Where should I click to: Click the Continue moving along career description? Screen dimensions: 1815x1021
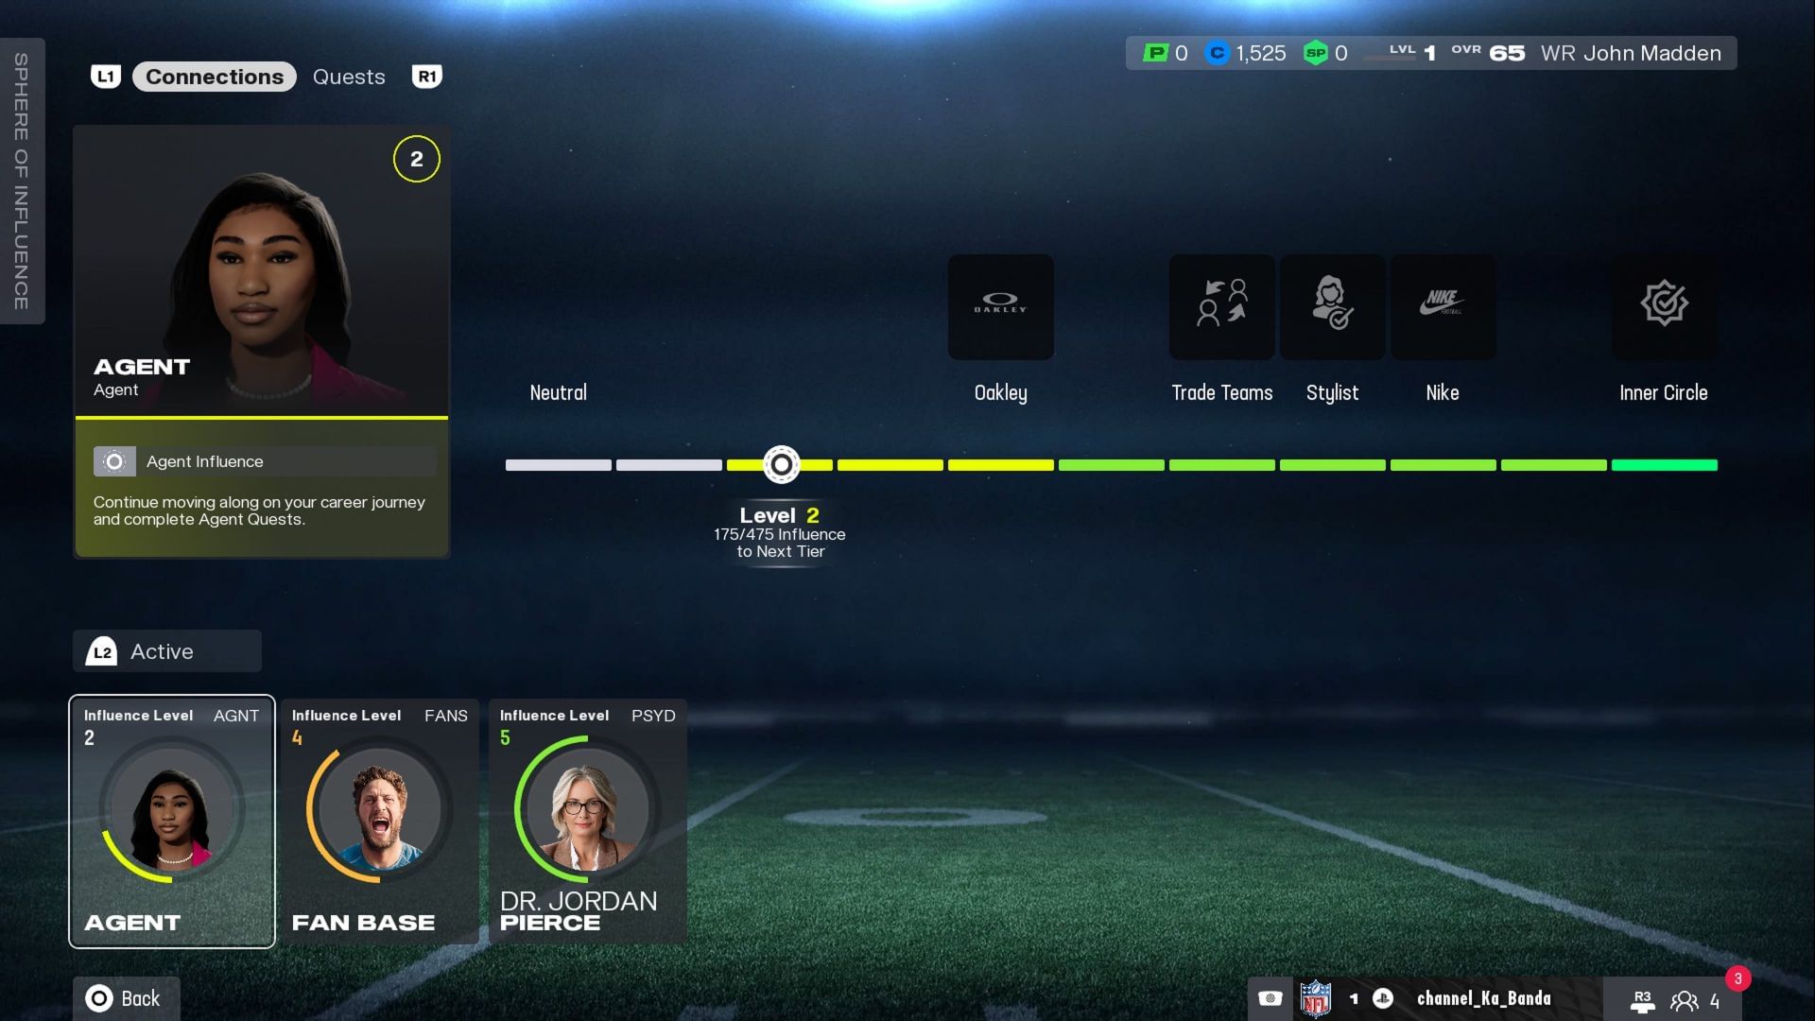click(x=259, y=510)
